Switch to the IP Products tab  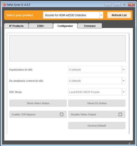pos(16,26)
